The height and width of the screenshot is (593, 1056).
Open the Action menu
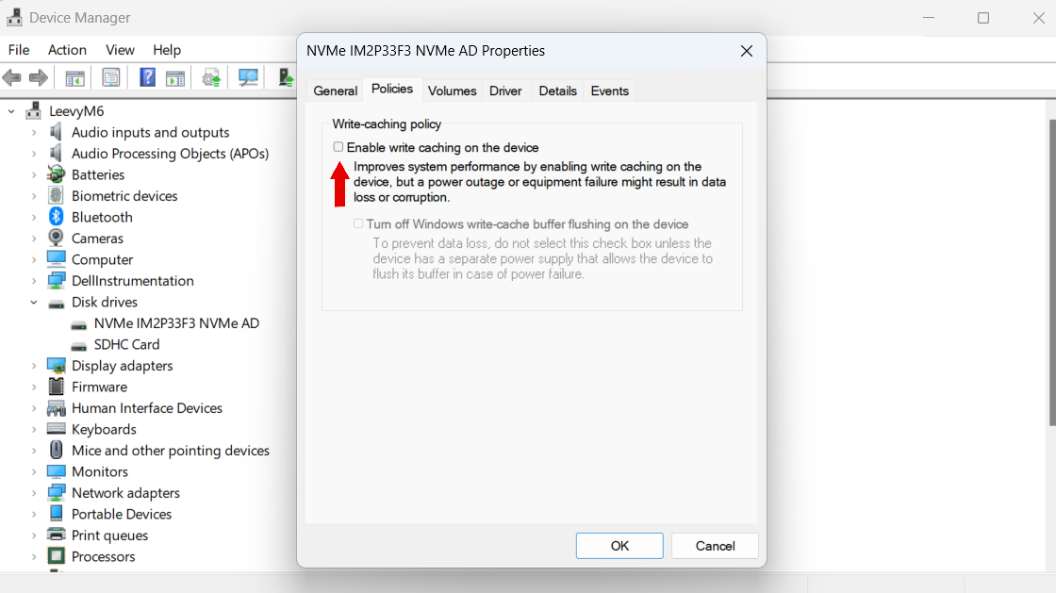pos(67,50)
